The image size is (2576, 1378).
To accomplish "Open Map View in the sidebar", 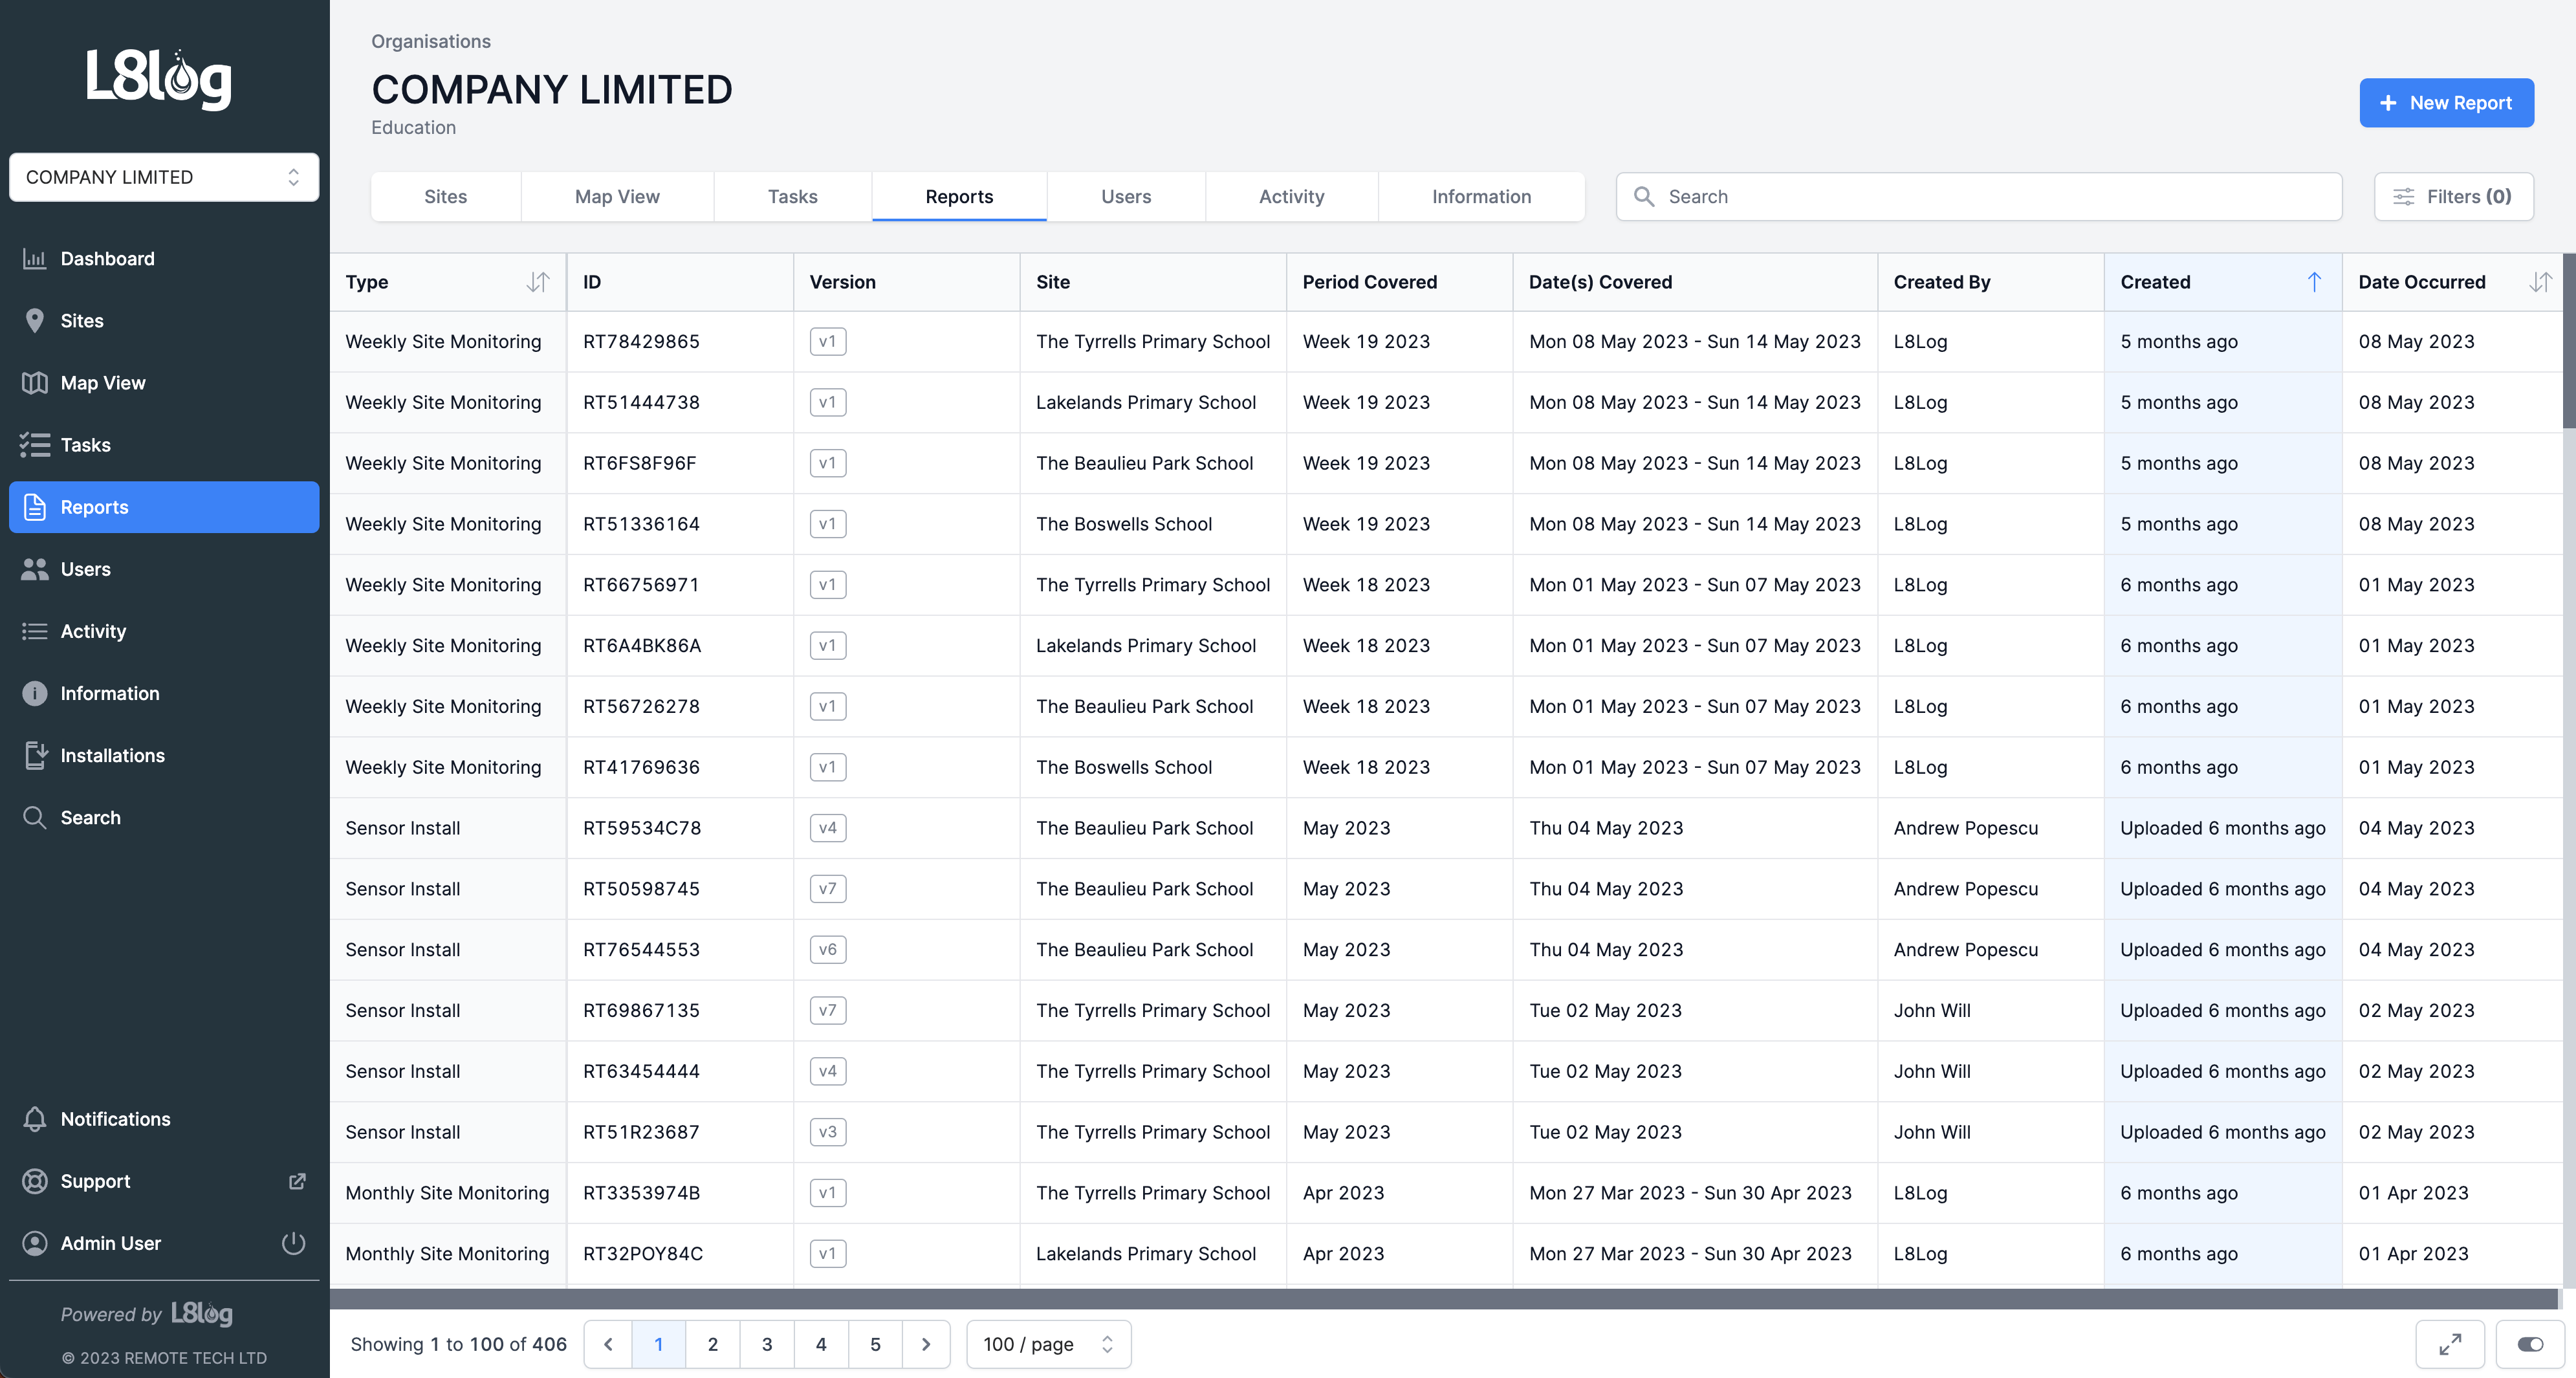I will [164, 383].
